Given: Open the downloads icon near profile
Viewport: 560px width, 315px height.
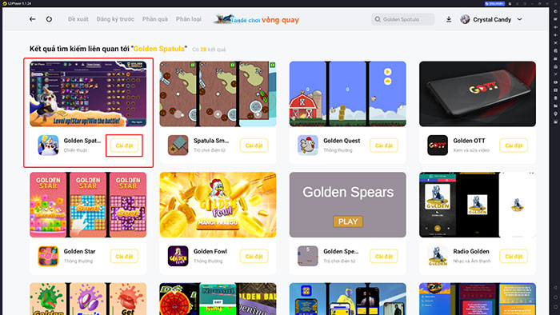Looking at the screenshot, I should point(449,19).
